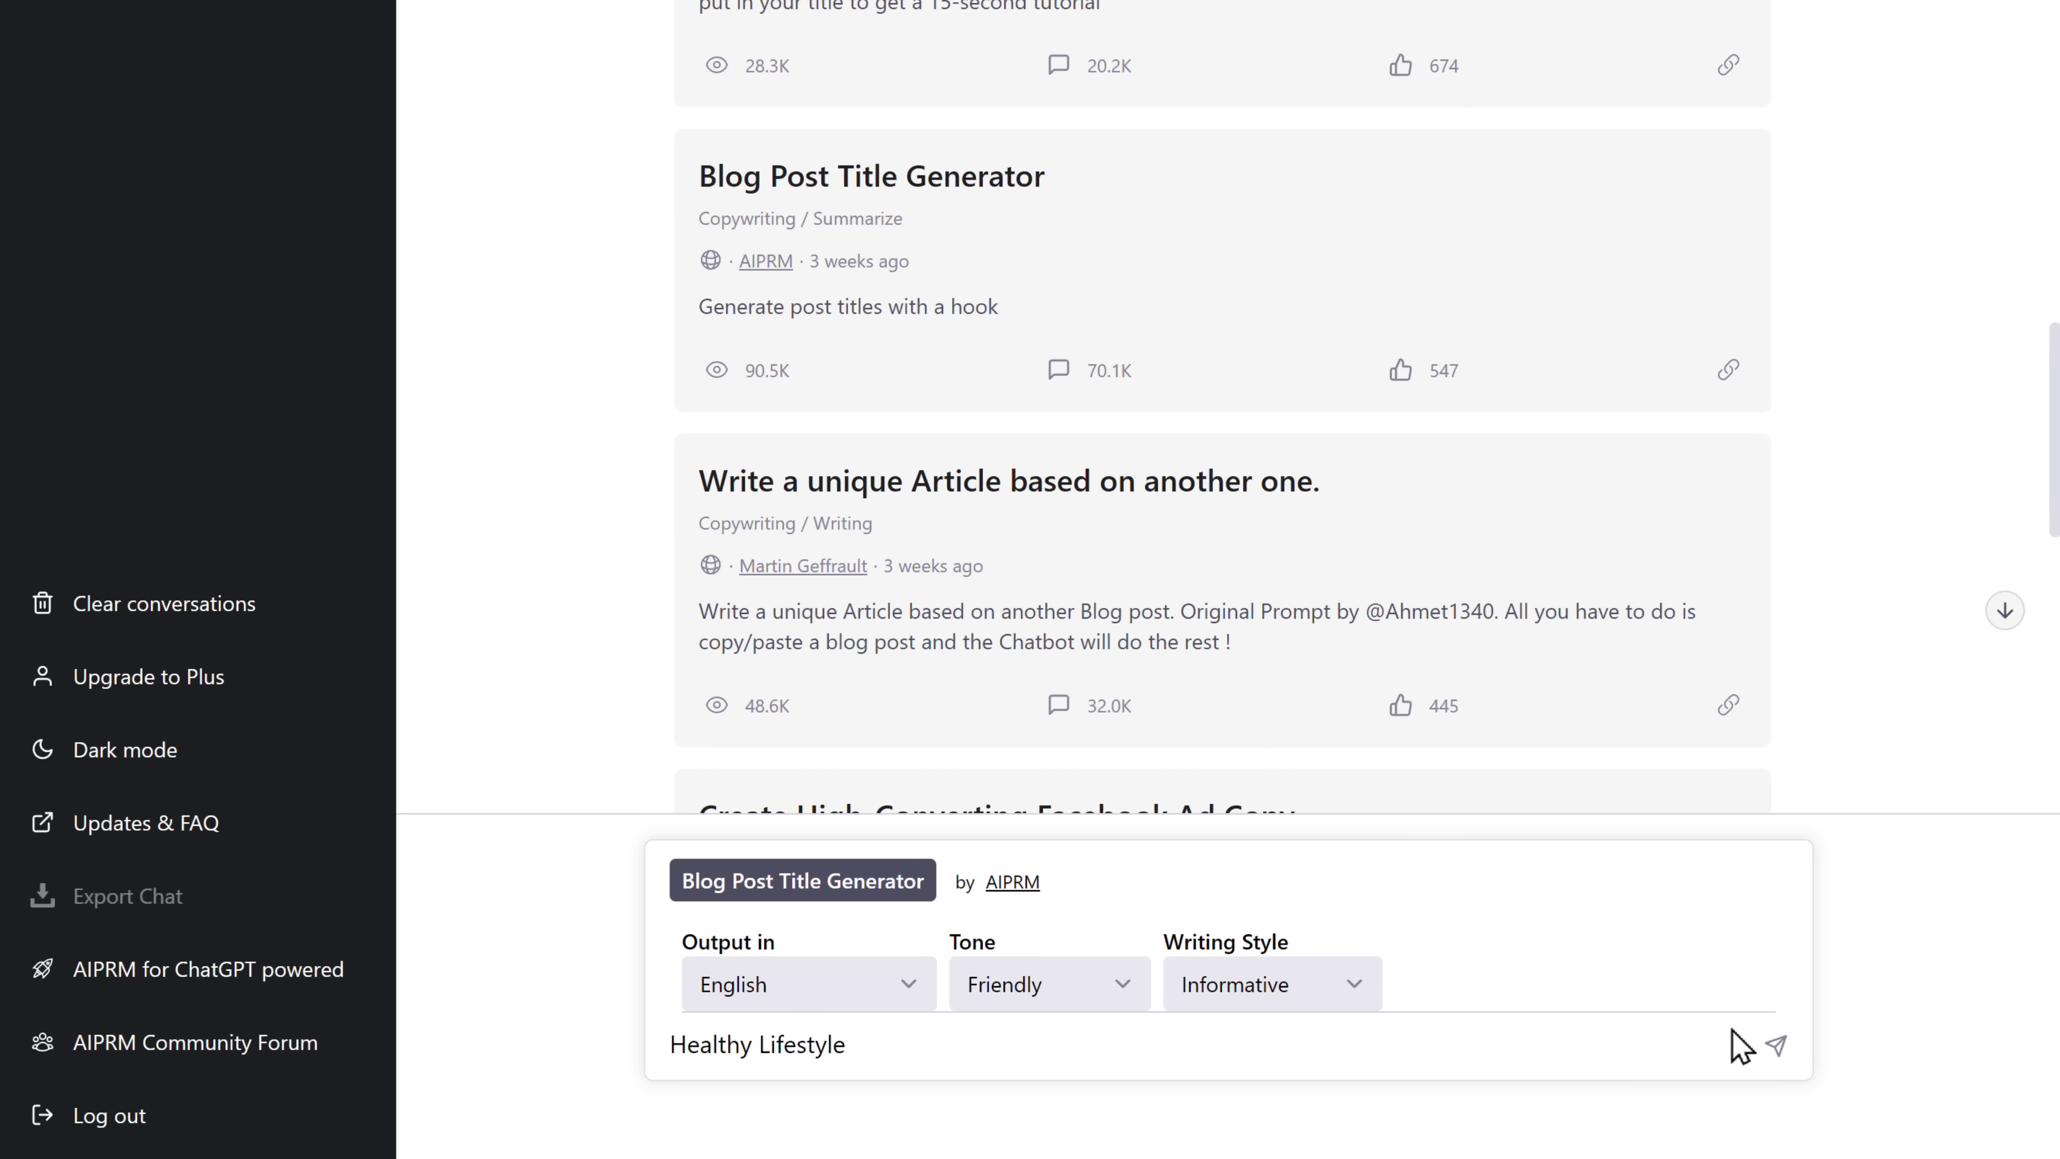
Task: Click the Blog Post Title Generator badge button
Action: tap(802, 881)
